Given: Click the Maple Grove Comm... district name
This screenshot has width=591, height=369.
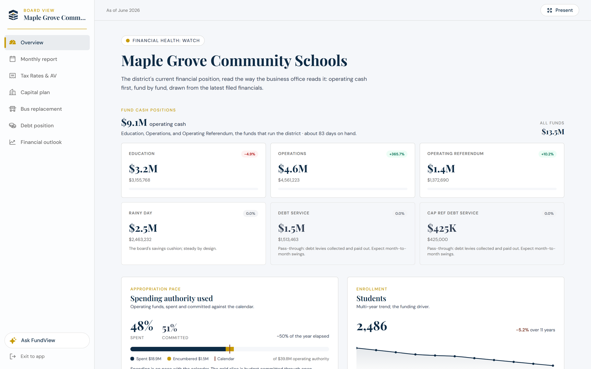Looking at the screenshot, I should point(55,18).
